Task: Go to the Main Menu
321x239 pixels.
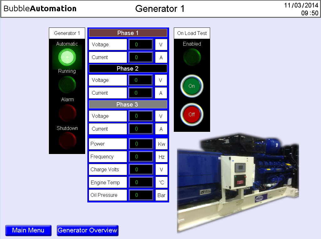Action: coord(28,231)
